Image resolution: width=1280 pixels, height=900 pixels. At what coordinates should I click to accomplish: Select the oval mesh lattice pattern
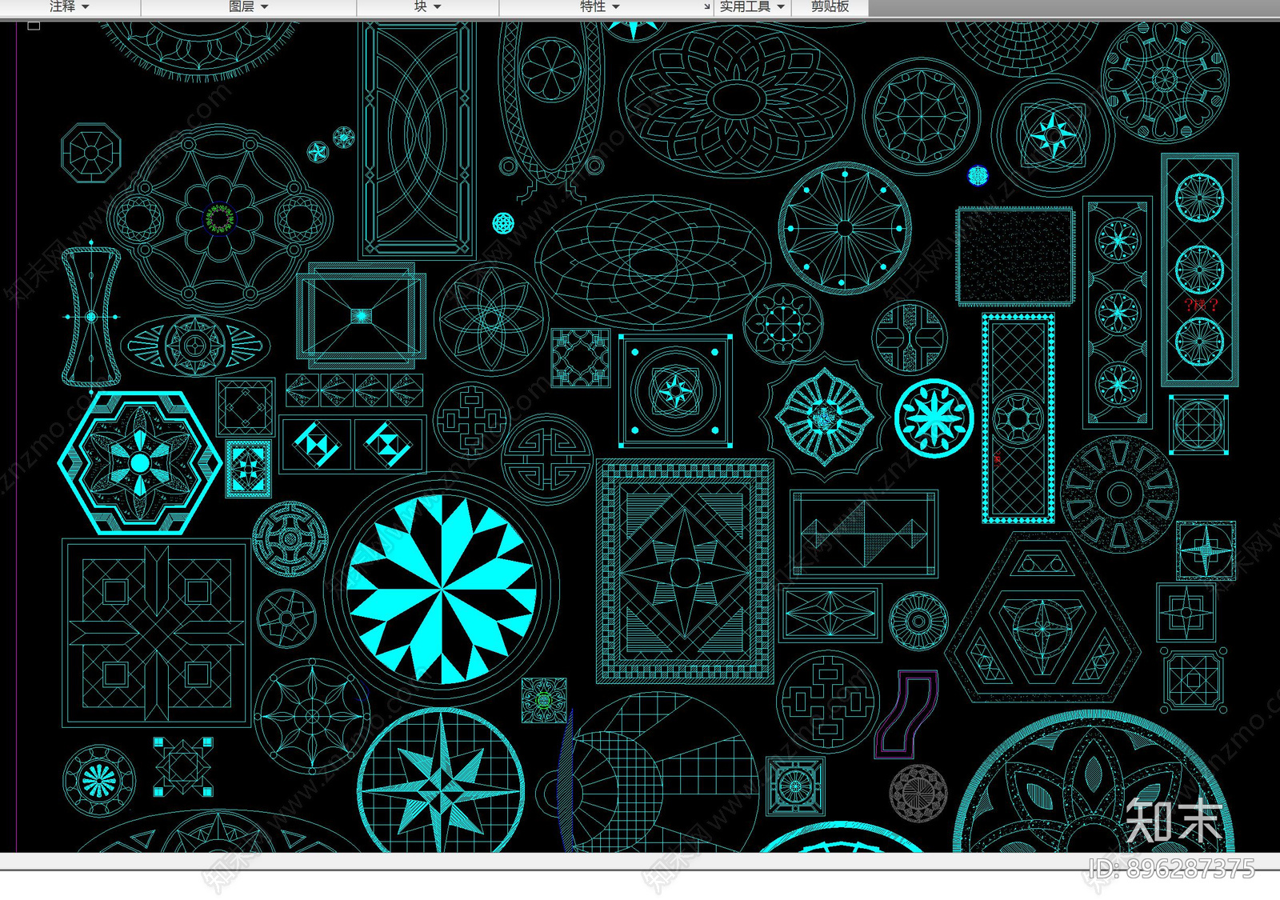click(653, 261)
